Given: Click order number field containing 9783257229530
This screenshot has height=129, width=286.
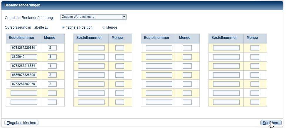Looking at the screenshot, I should click(24, 48).
